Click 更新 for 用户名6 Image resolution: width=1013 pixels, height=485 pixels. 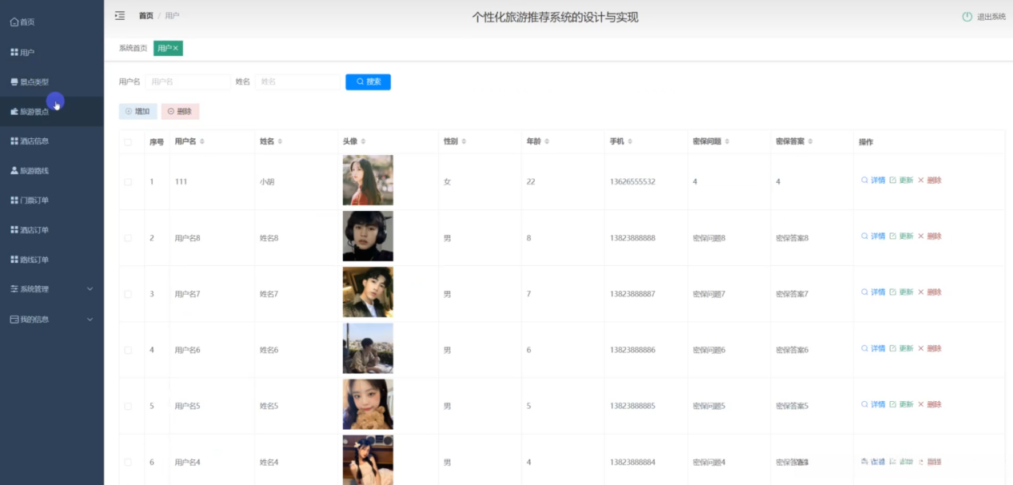point(901,348)
